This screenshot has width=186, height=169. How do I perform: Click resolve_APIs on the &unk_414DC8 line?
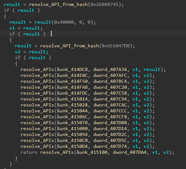click(37, 69)
